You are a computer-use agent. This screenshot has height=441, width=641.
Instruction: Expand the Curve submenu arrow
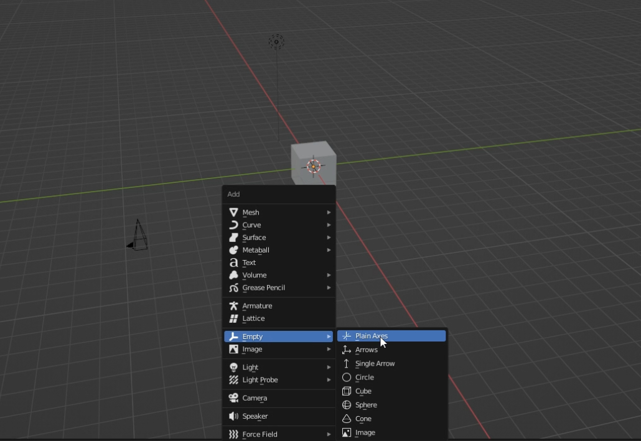pos(329,225)
